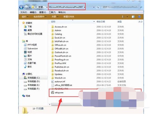Viewport: 161px width, 116px height.
Task: Click the 修改日期 column header
Action: click(101, 22)
